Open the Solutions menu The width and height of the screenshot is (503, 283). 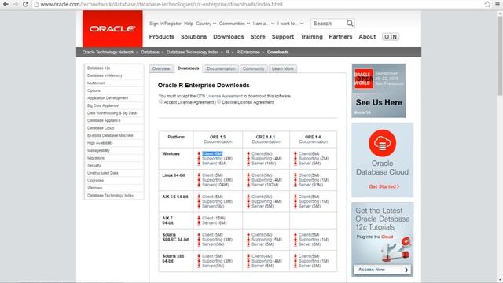click(194, 37)
